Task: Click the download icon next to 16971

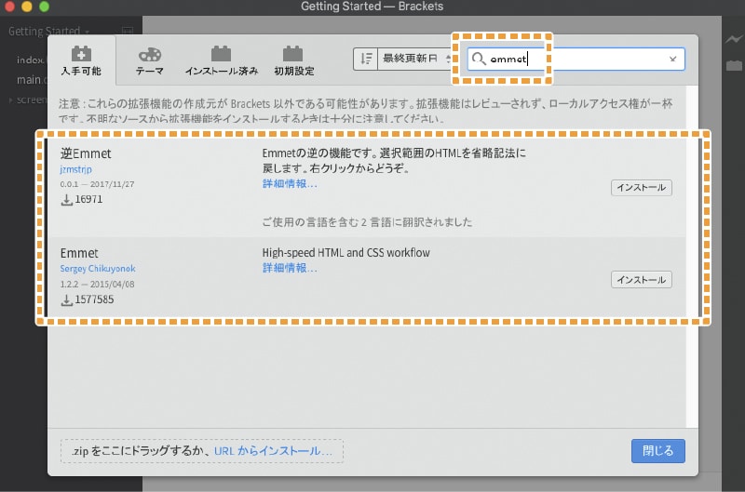Action: pyautogui.click(x=66, y=200)
